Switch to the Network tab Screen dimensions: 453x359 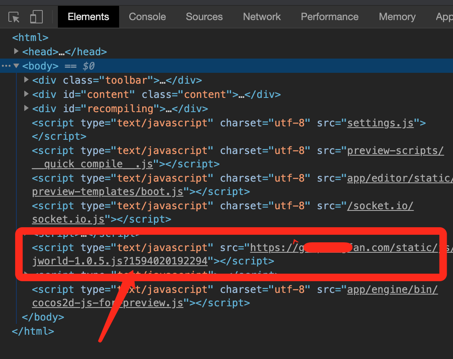pos(261,17)
